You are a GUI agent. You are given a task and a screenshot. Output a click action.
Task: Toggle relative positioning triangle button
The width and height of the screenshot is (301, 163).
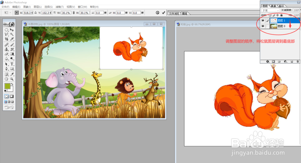[x=36, y=13]
